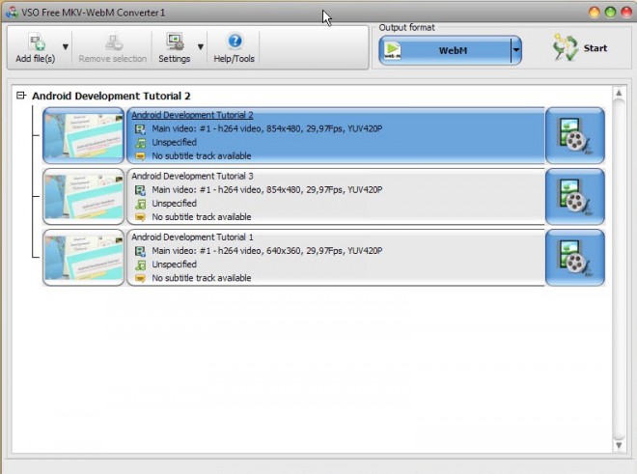
Task: Click the 640x360 video info for Tutorial 1
Action: point(267,251)
